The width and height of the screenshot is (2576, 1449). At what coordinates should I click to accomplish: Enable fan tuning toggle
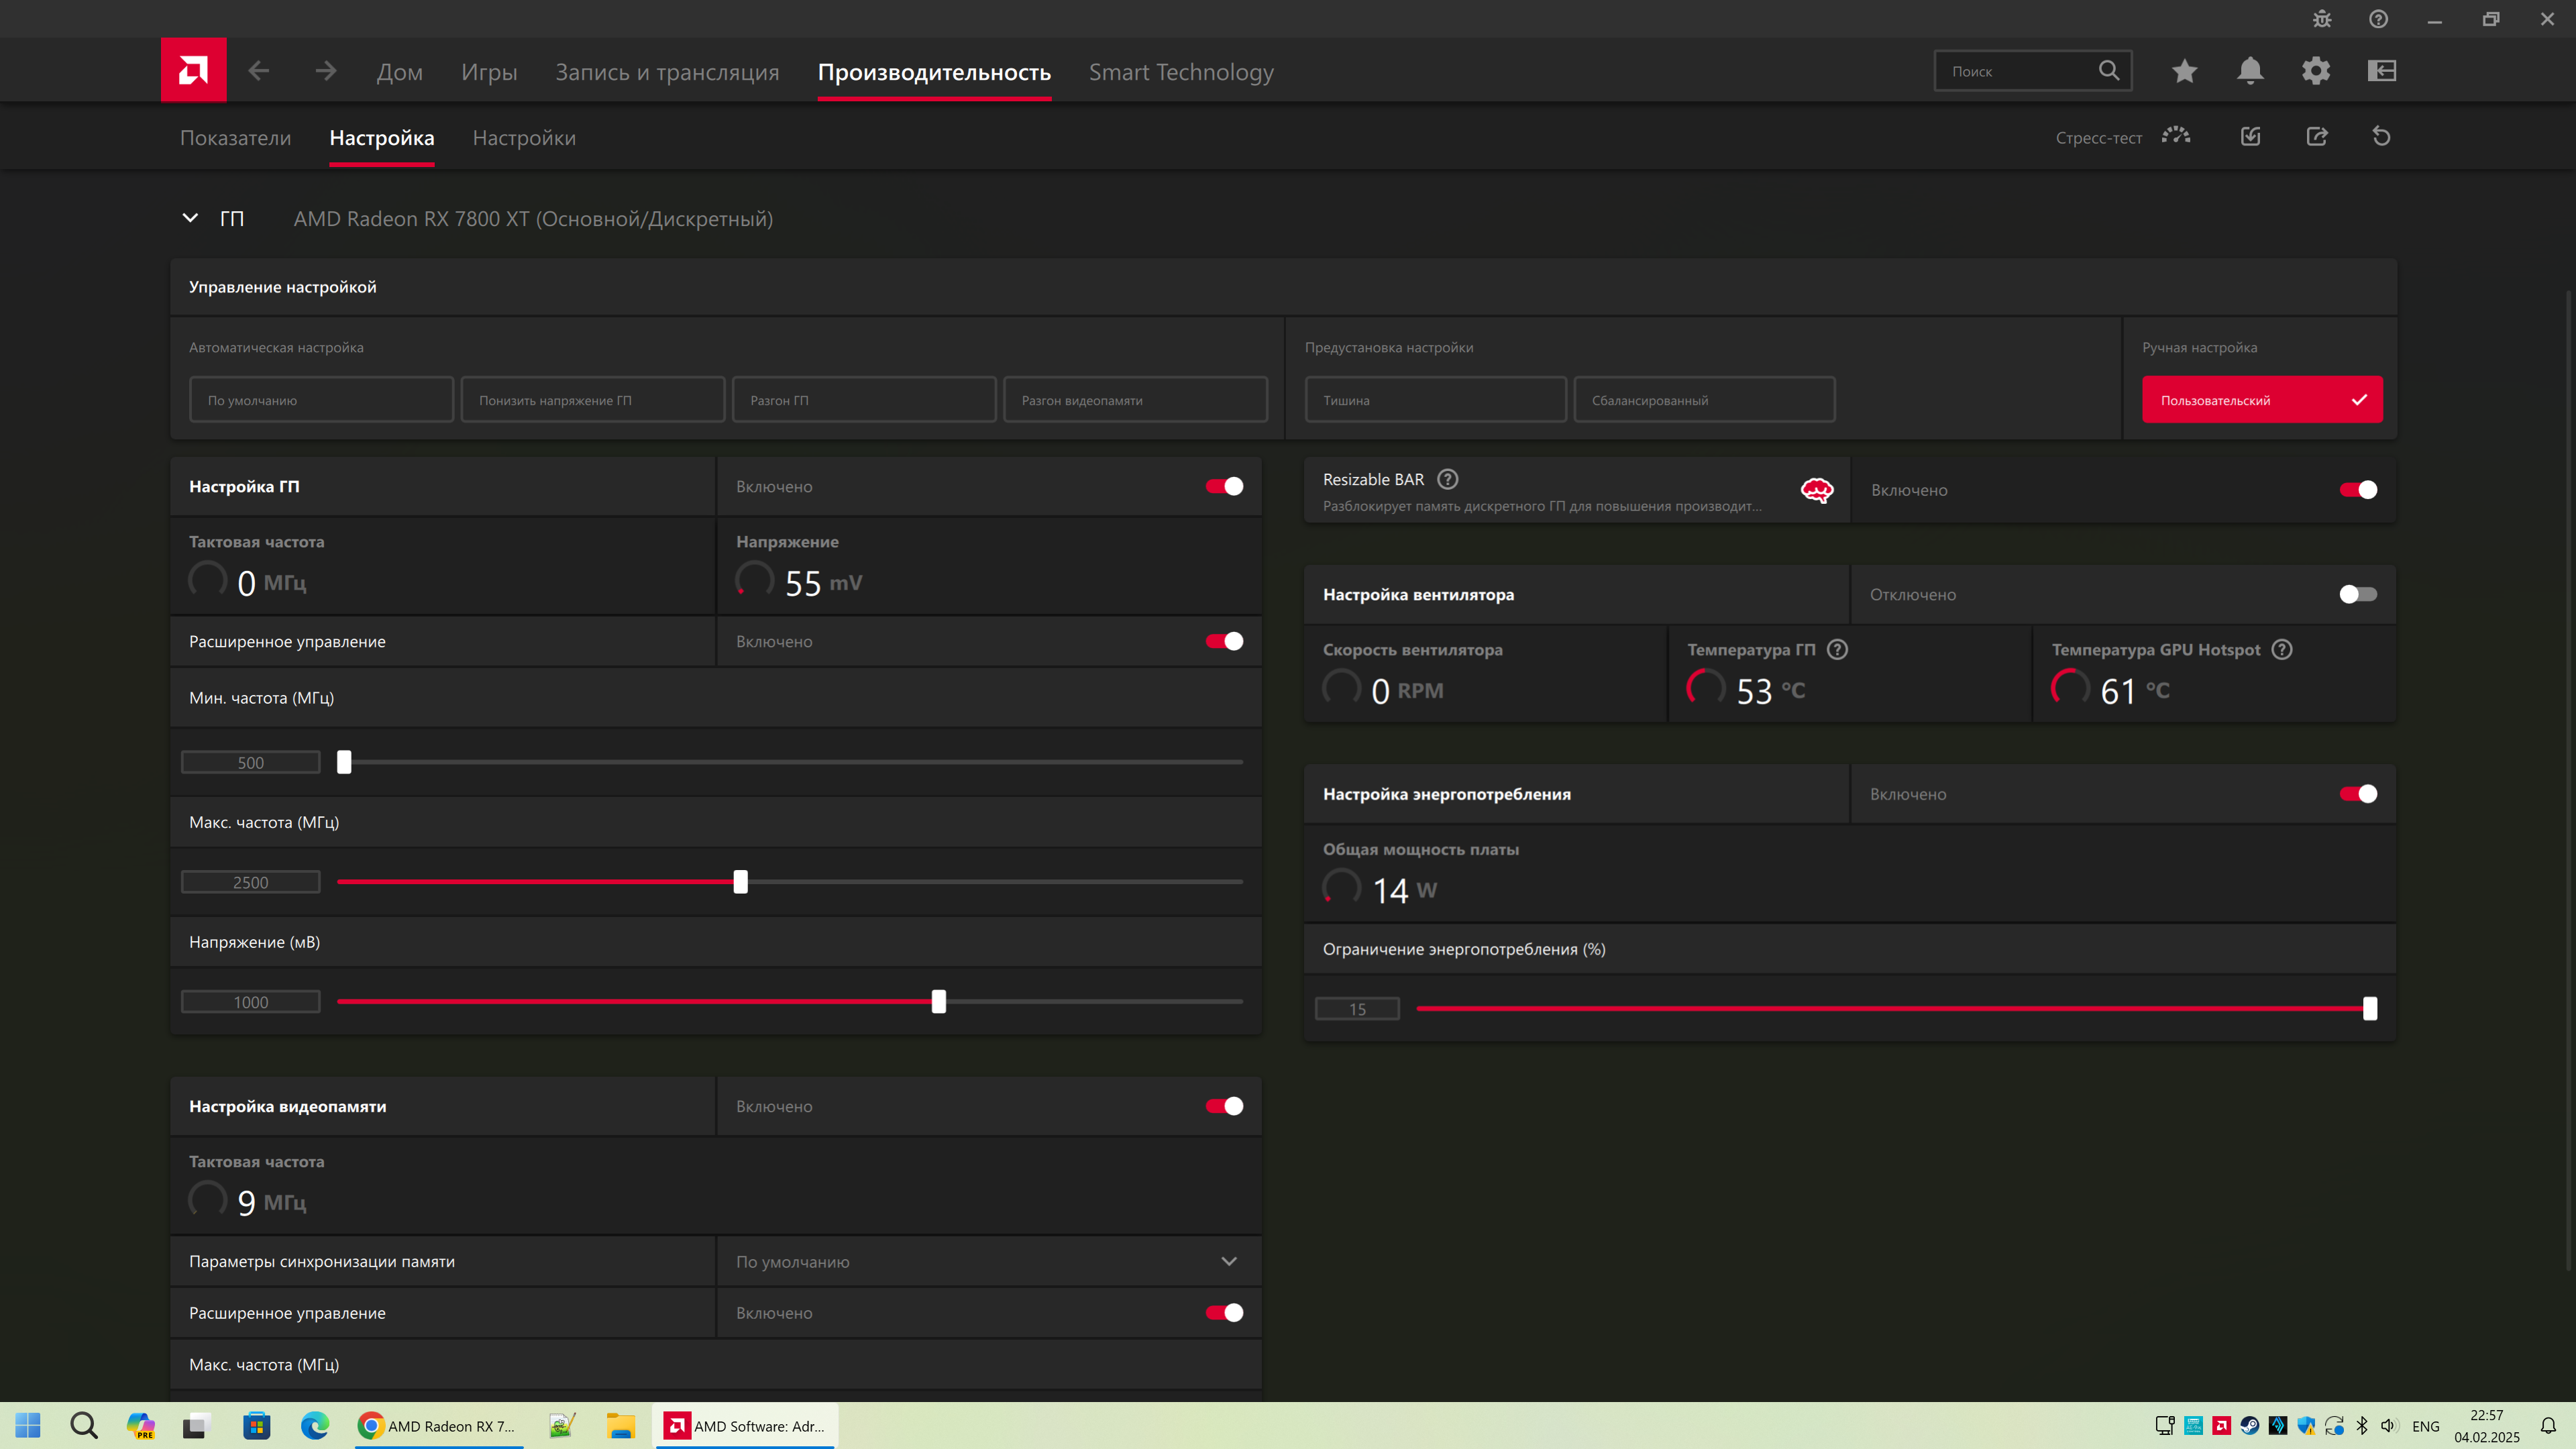[x=2358, y=594]
